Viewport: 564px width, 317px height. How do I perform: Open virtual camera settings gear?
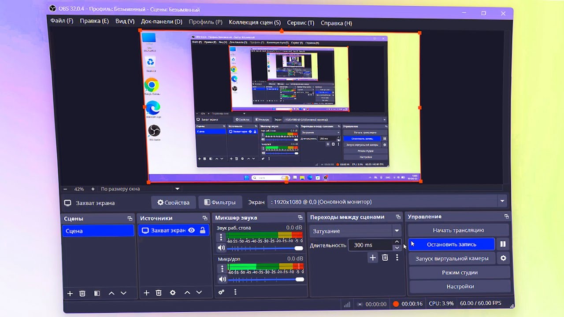(x=503, y=258)
